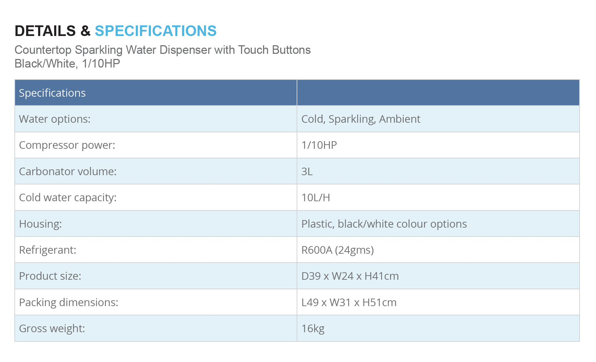596x362 pixels.
Task: Click the 1/10HP table value
Action: coord(319,145)
